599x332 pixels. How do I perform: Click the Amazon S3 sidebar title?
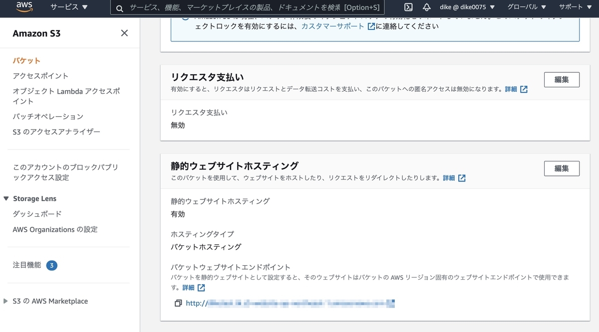point(36,33)
